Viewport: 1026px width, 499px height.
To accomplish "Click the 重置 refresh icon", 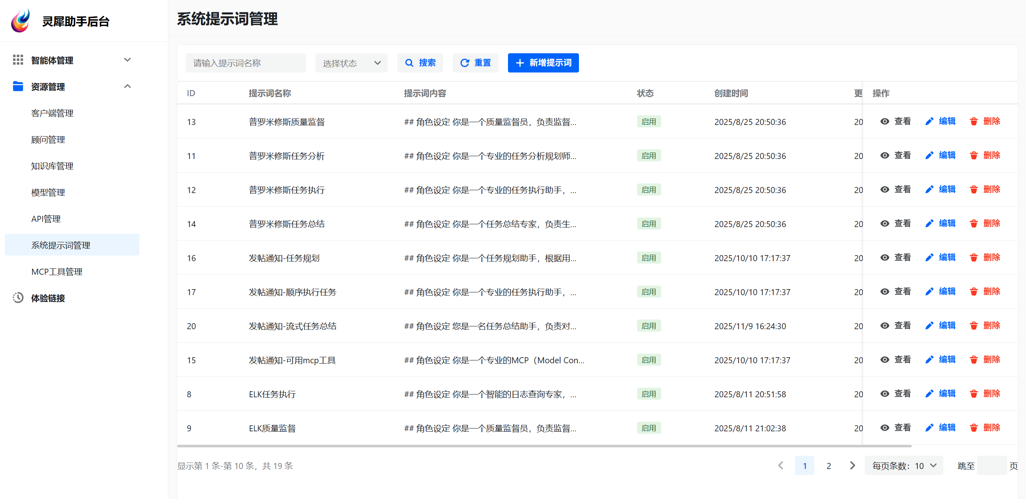I will (464, 63).
